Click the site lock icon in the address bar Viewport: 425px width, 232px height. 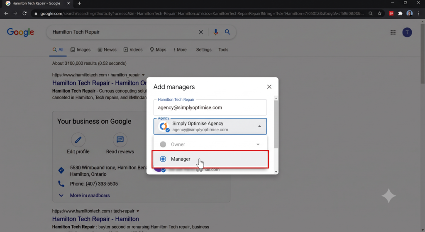[x=36, y=14]
